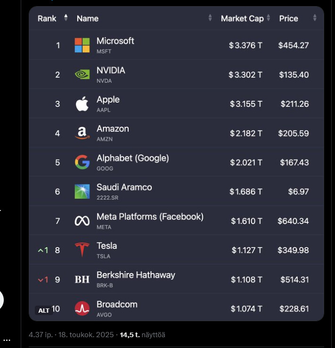Image resolution: width=335 pixels, height=348 pixels.
Task: Click the BH Berkshire Hathaway logo
Action: (82, 279)
